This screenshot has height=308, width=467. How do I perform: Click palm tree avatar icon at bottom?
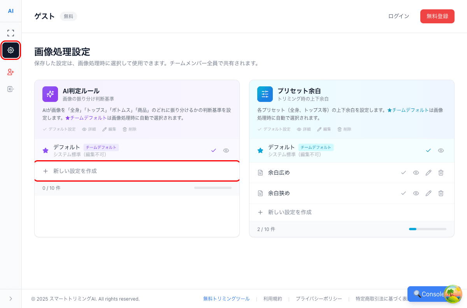pos(453,294)
